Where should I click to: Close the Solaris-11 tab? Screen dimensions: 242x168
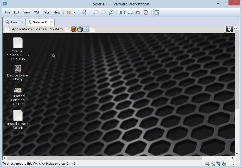coord(52,22)
